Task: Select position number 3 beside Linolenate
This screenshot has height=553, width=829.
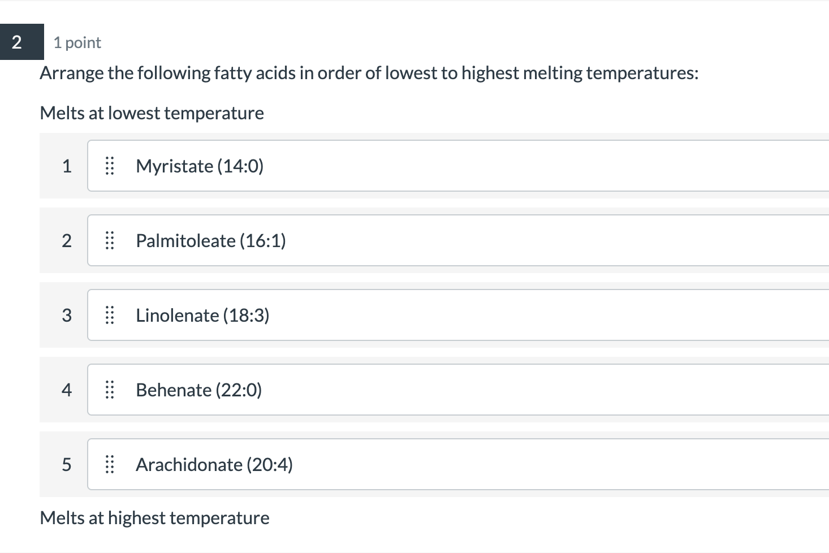Action: tap(67, 316)
